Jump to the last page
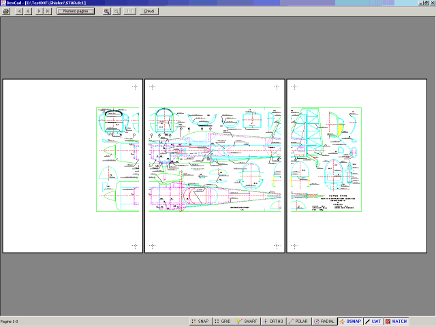Viewport: 436px width, 327px height. [x=47, y=12]
